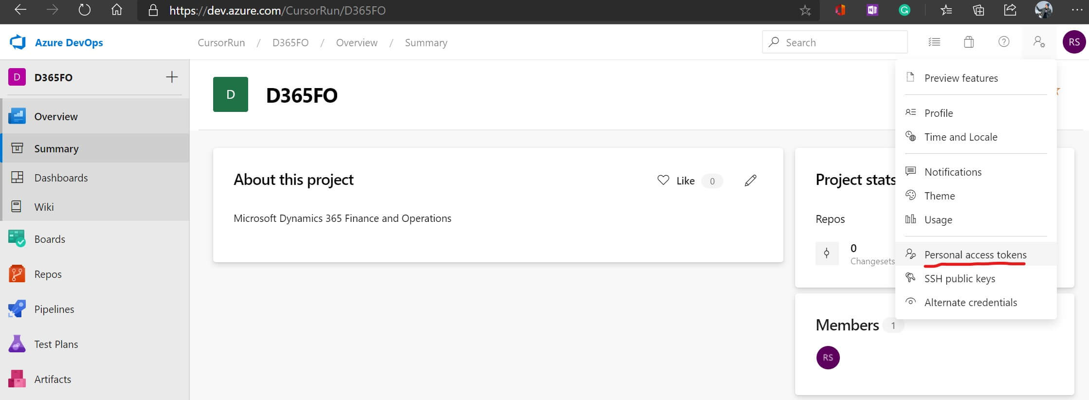
Task: Click the Azure DevOps logo icon
Action: click(x=18, y=42)
